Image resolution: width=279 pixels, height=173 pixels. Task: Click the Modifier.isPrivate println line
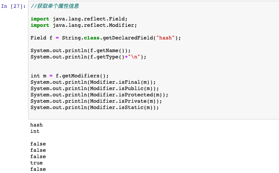pyautogui.click(x=96, y=101)
